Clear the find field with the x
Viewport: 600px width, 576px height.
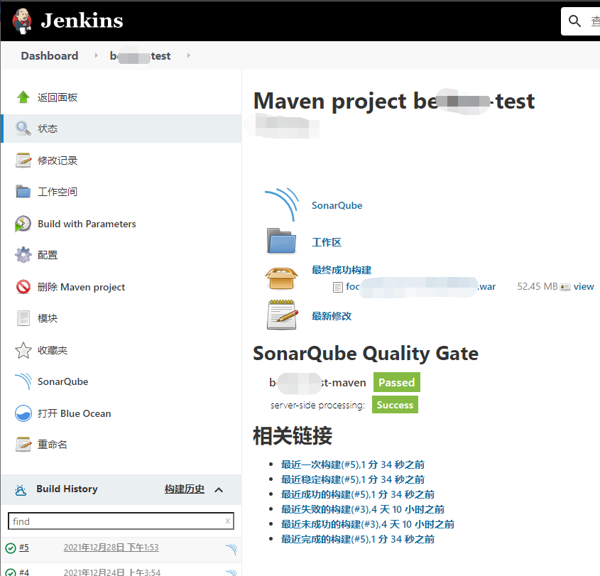point(228,521)
